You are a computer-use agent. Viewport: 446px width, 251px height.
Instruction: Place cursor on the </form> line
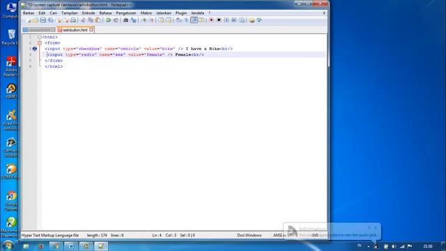pyautogui.click(x=54, y=61)
